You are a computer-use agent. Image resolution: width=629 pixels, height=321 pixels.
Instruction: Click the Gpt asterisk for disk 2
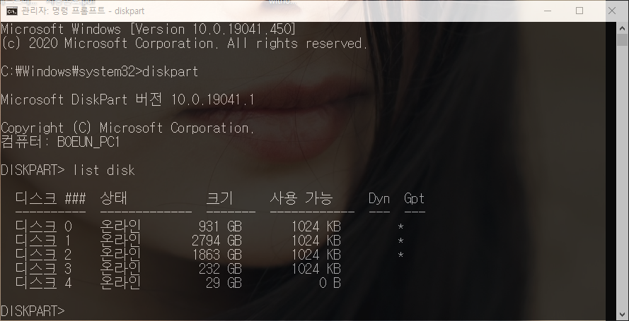point(400,255)
